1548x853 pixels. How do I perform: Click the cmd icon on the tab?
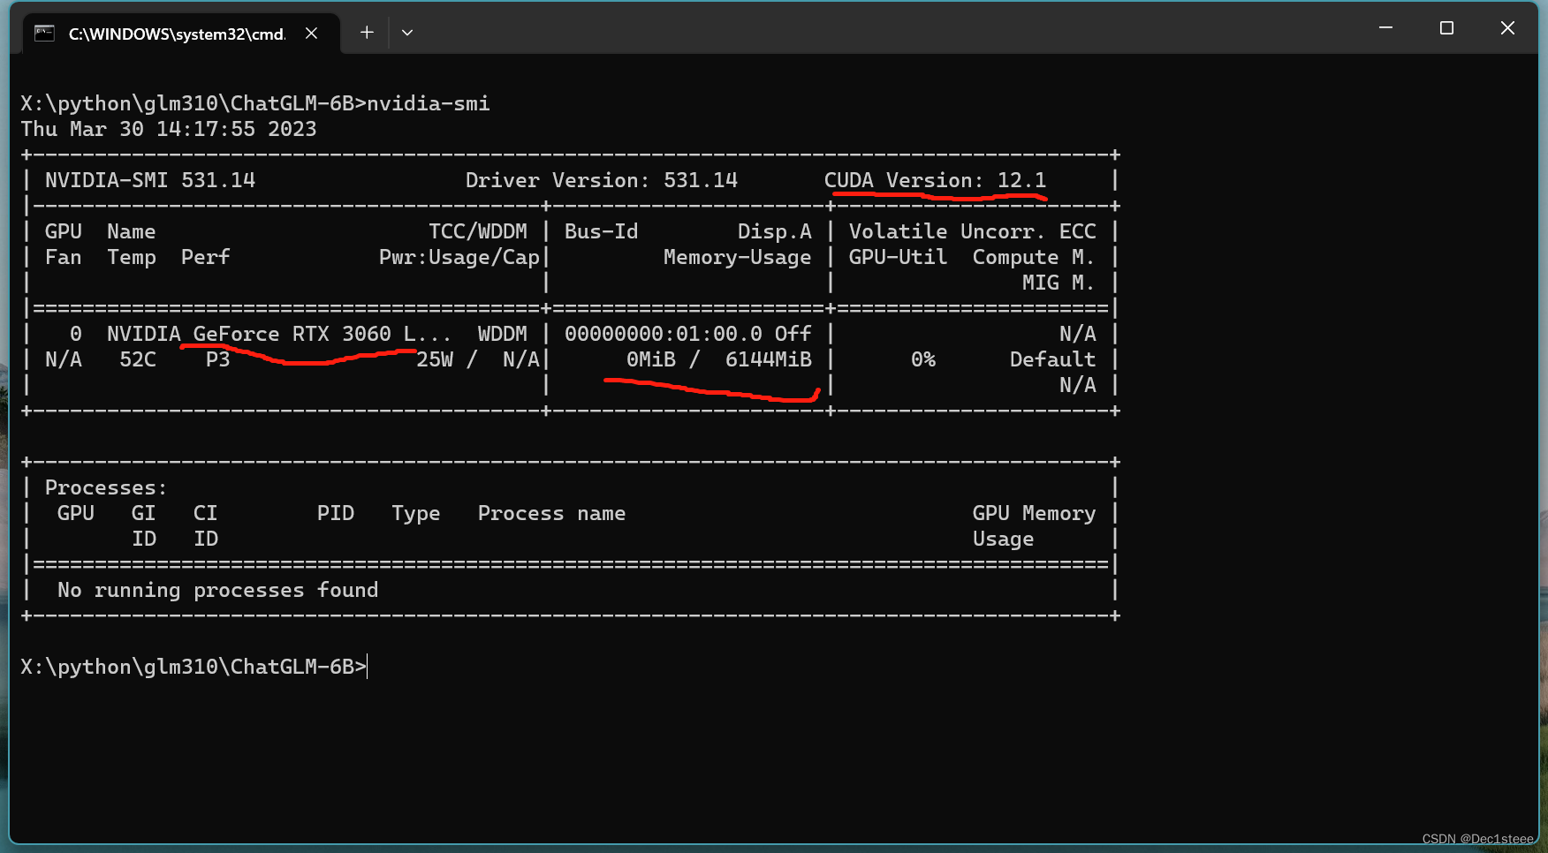(x=44, y=34)
